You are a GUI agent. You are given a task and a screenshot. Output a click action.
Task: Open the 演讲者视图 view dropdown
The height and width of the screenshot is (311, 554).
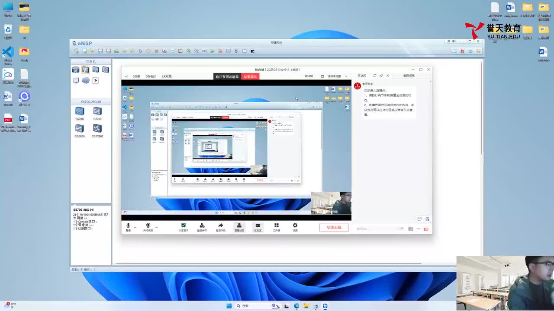click(x=337, y=76)
